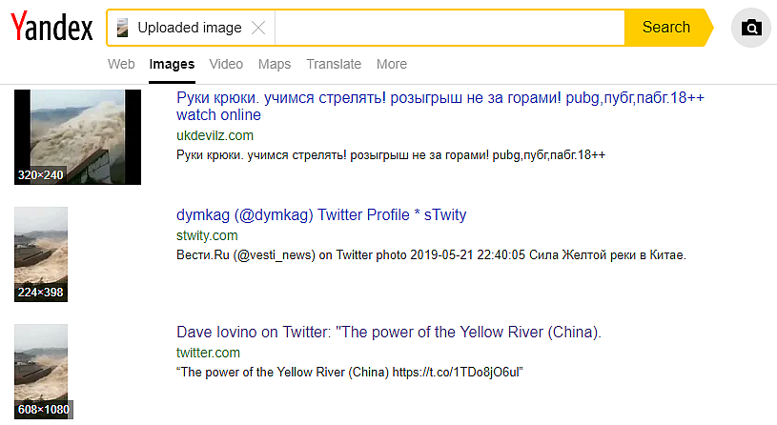Open Dave Iovino on Twitter result
Viewport: 777px width, 425px height.
(389, 332)
